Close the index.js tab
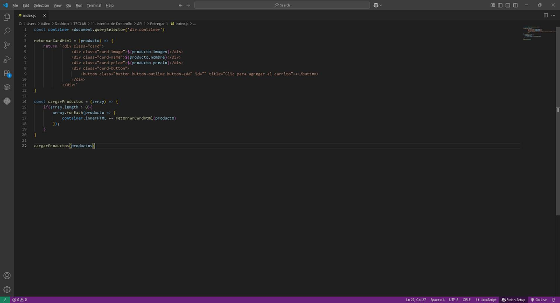560x303 pixels. coord(44,16)
